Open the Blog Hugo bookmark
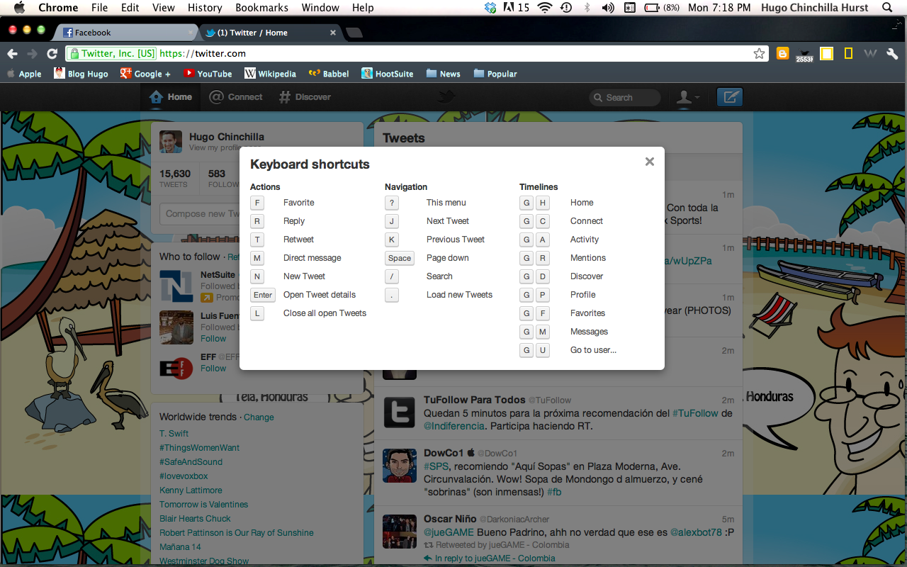 (81, 74)
